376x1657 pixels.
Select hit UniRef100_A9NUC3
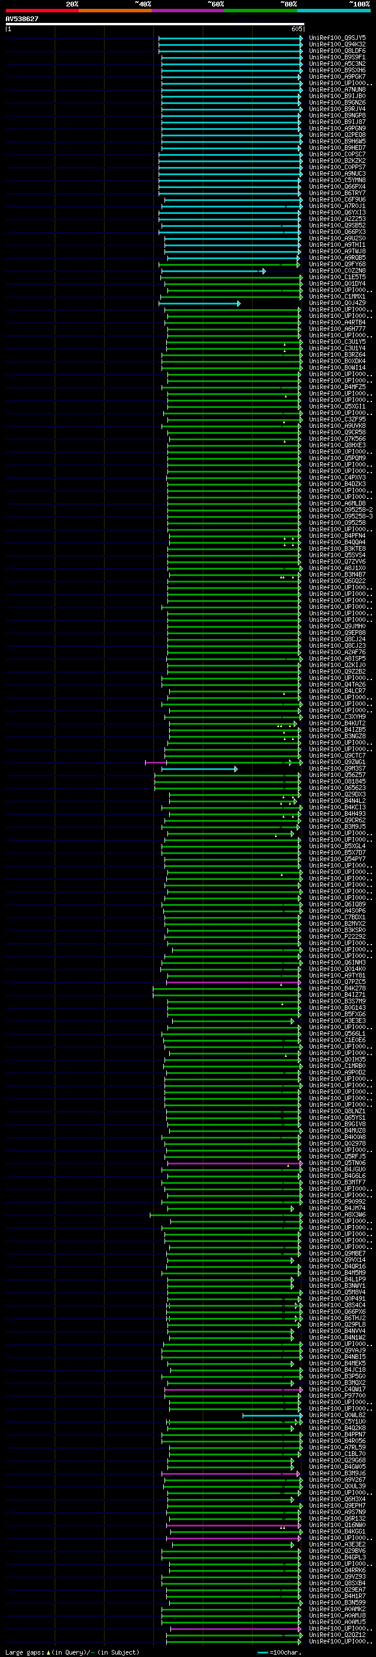point(337,173)
